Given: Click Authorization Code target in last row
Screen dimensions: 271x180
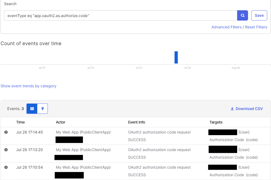Looking at the screenshot, I should (x=226, y=175).
